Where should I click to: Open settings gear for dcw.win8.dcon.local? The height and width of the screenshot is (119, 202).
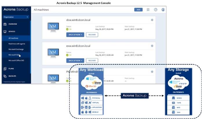pyautogui.click(x=152, y=20)
